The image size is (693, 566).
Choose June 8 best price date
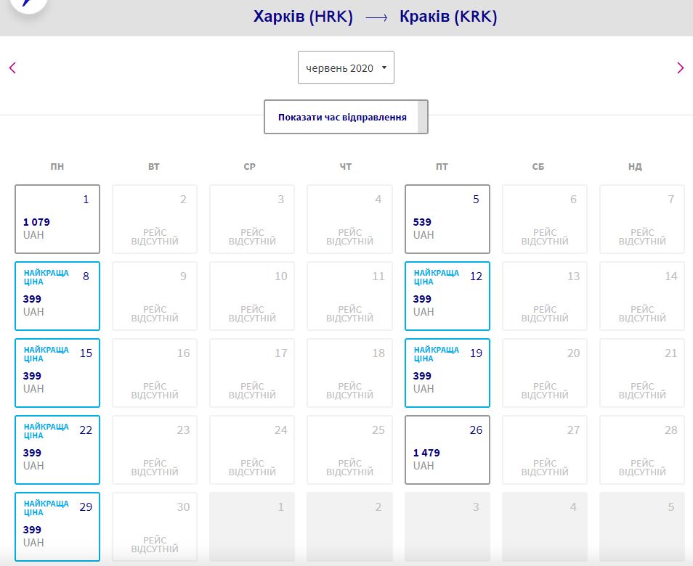[57, 296]
